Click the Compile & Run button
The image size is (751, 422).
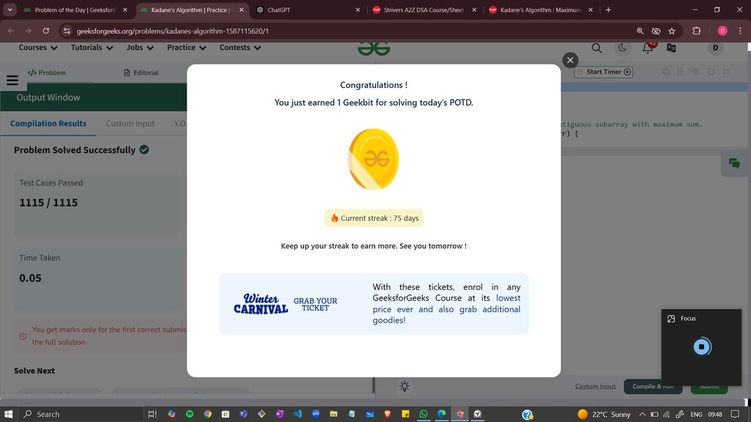[x=653, y=386]
